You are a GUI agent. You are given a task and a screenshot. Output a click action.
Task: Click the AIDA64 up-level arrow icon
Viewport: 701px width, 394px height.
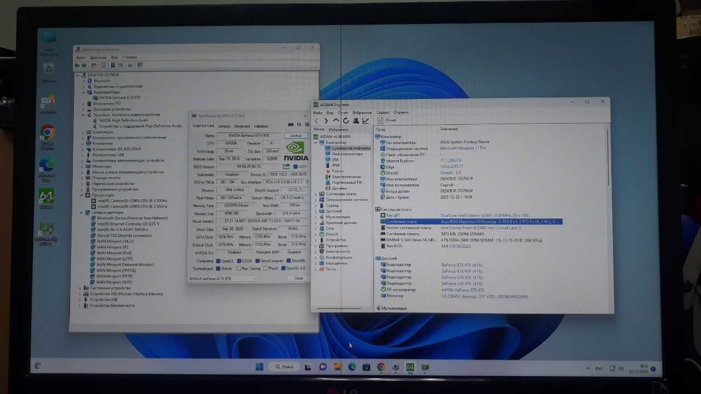(336, 120)
